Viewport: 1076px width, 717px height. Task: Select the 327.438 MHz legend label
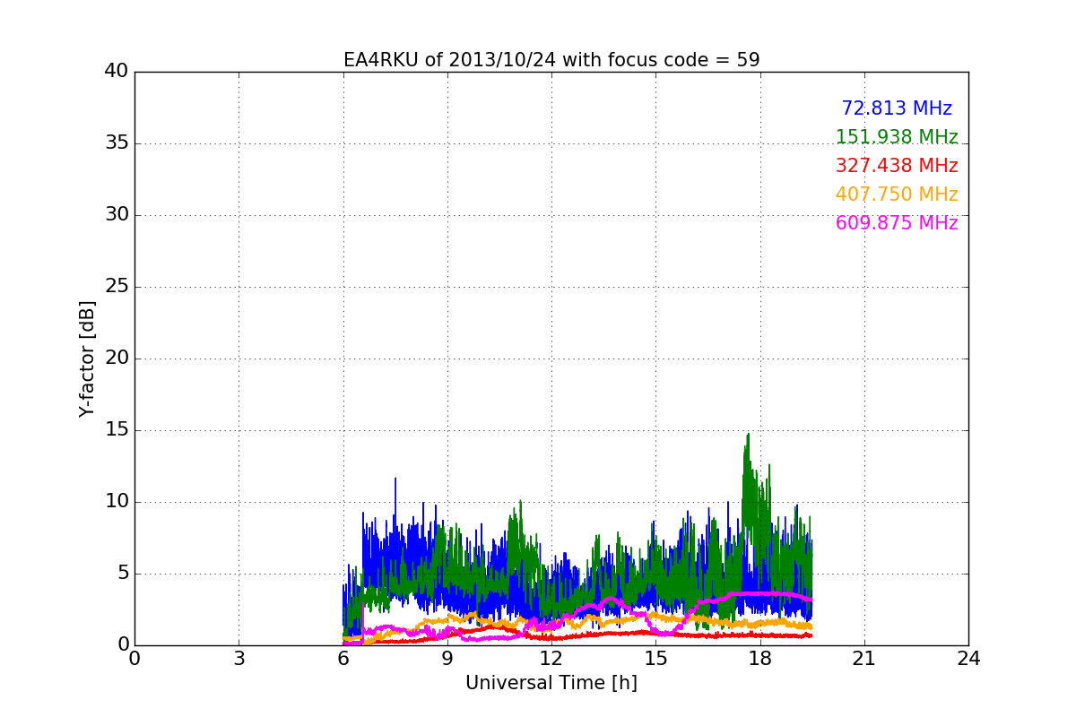tap(897, 166)
